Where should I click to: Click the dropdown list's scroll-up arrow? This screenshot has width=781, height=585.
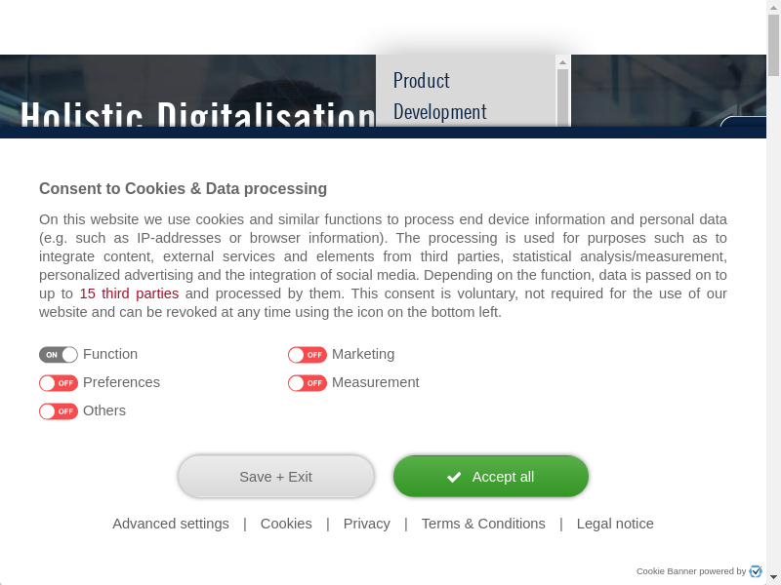pos(562,62)
